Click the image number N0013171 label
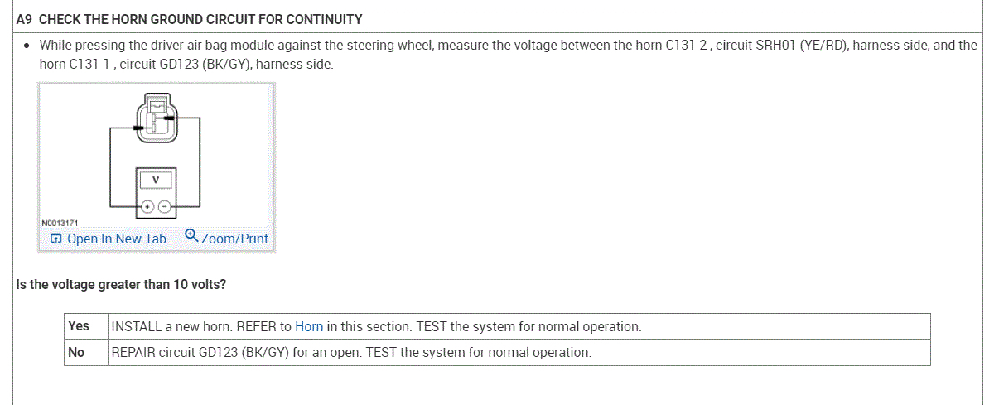The height and width of the screenshot is (405, 999). [59, 223]
